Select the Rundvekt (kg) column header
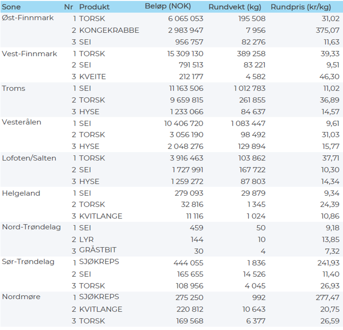Image resolution: width=343 pixels, height=330 pixels. coord(237,7)
